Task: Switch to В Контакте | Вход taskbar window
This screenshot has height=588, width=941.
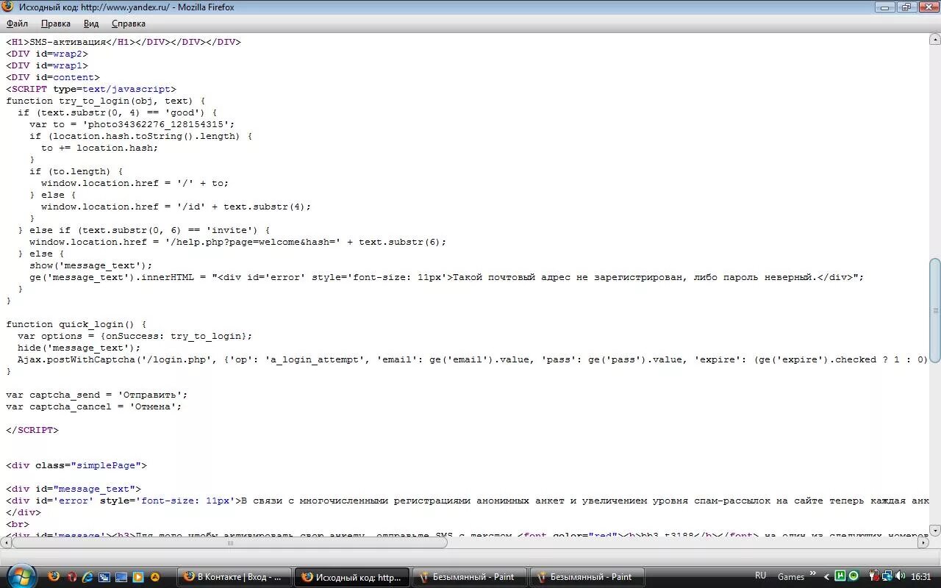Action: (235, 577)
